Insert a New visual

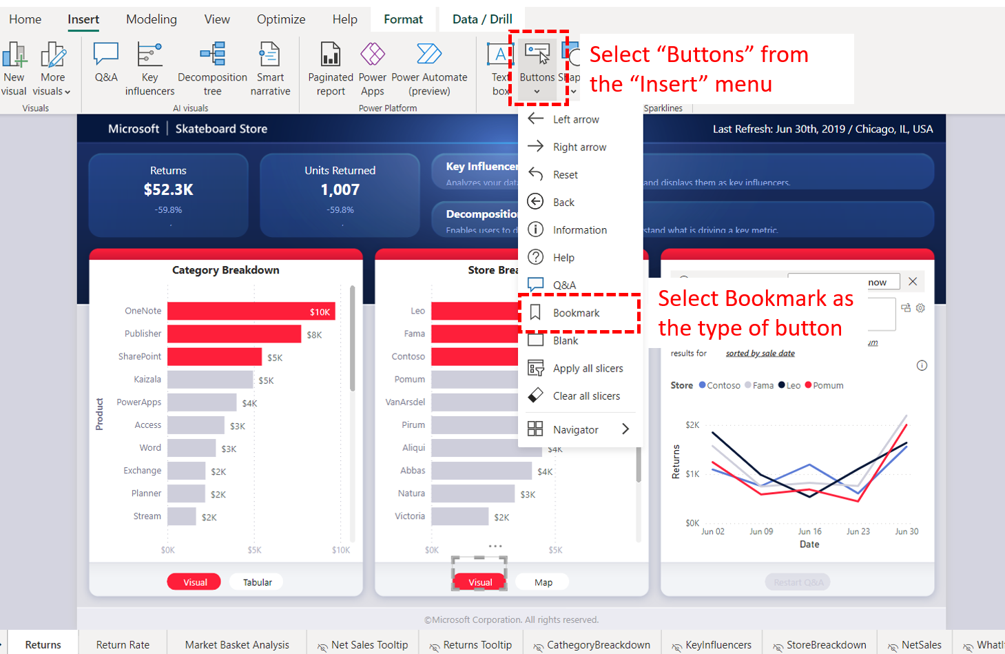(14, 68)
